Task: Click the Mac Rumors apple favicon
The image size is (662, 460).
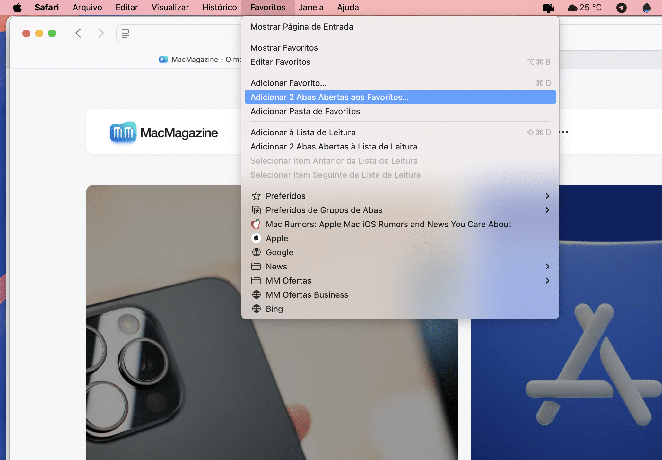Action: (x=256, y=224)
